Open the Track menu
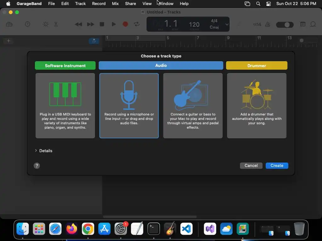The width and height of the screenshot is (322, 241). click(80, 3)
